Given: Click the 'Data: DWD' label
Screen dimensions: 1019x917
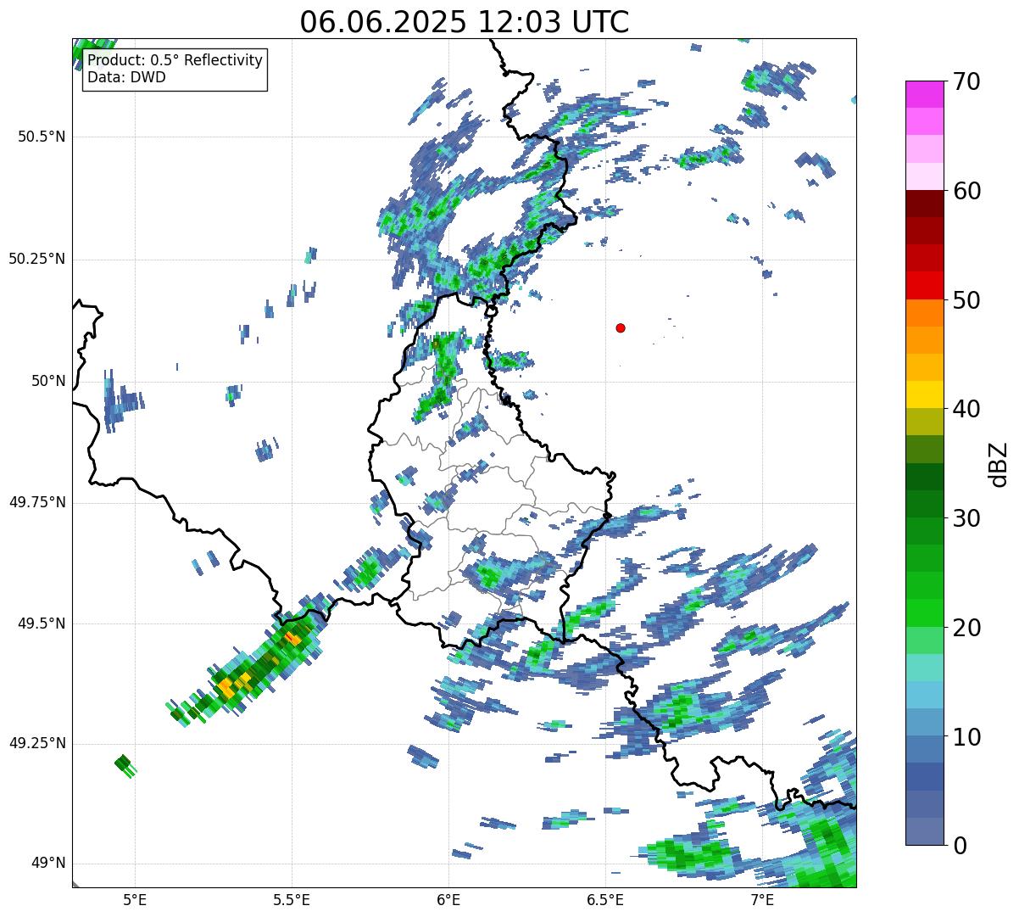Looking at the screenshot, I should click(126, 77).
